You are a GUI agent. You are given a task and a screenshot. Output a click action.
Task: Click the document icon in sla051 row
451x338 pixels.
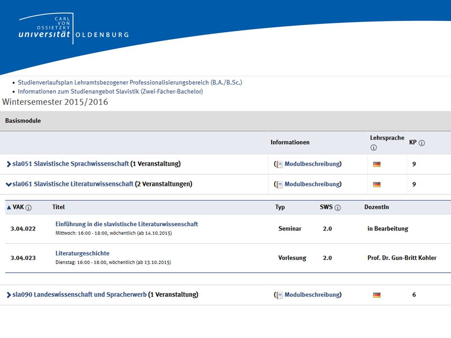pos(279,164)
